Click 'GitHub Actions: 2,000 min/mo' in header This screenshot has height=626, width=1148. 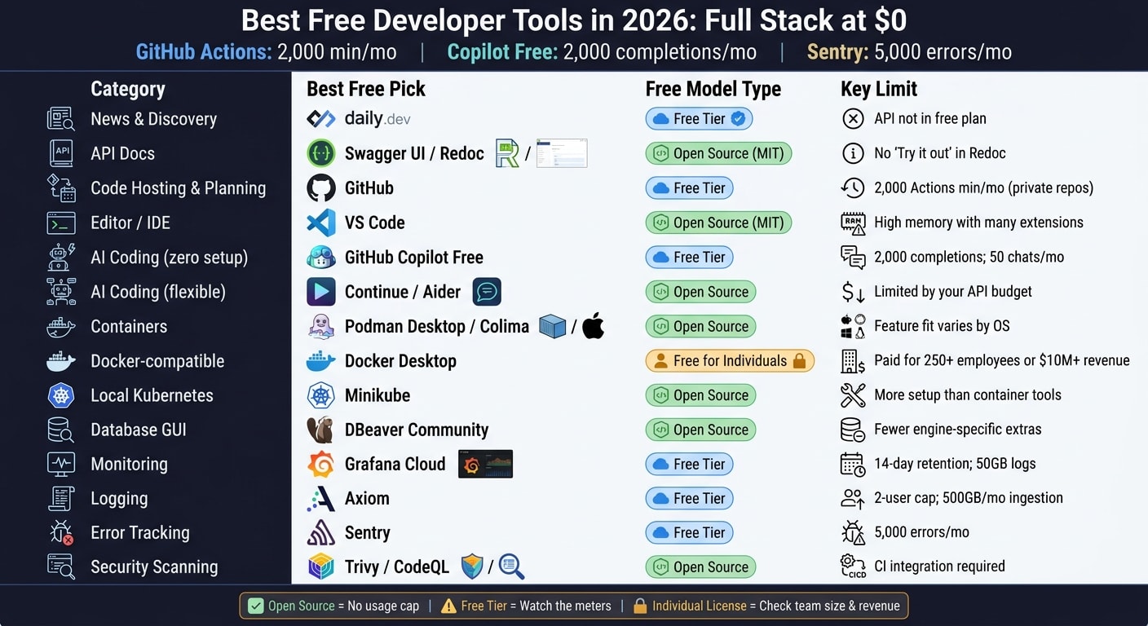coord(267,52)
